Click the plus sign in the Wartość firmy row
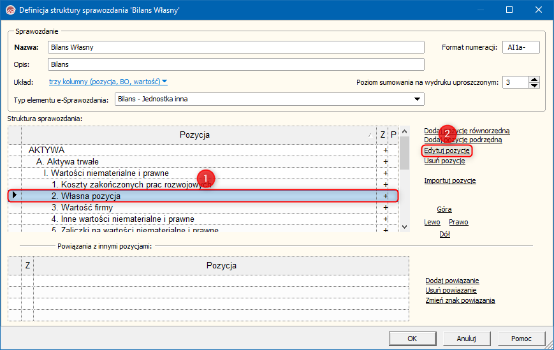Screen dimensions: 554x350 coord(385,208)
